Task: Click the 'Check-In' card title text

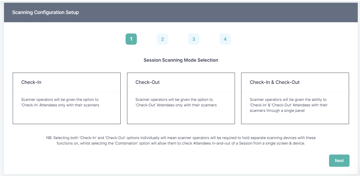Action: [31, 82]
